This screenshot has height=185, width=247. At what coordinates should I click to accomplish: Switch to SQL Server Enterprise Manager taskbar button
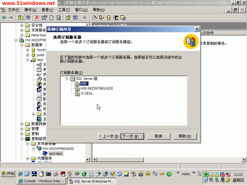point(92,181)
